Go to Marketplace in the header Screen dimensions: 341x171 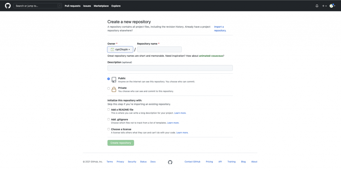tap(101, 6)
